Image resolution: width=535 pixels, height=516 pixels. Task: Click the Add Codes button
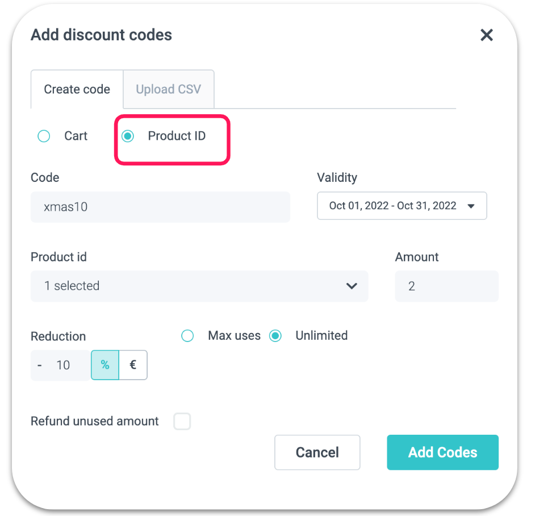442,452
